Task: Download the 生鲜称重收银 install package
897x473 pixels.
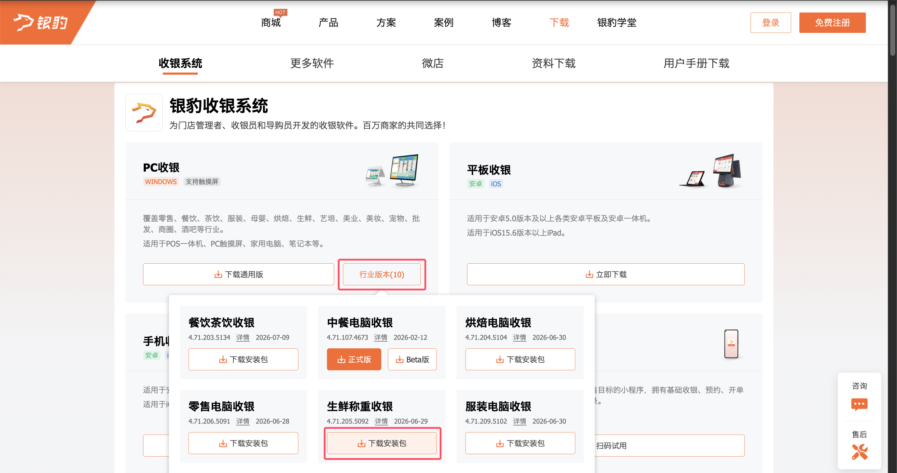Action: 382,443
